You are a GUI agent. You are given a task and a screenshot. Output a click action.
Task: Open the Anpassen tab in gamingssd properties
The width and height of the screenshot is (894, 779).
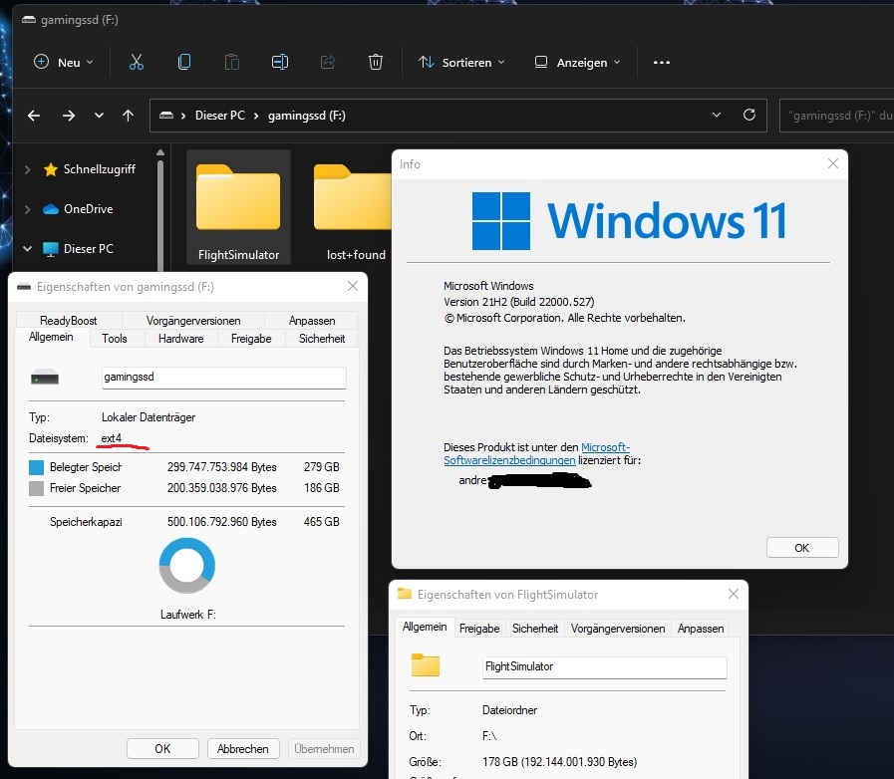point(311,320)
